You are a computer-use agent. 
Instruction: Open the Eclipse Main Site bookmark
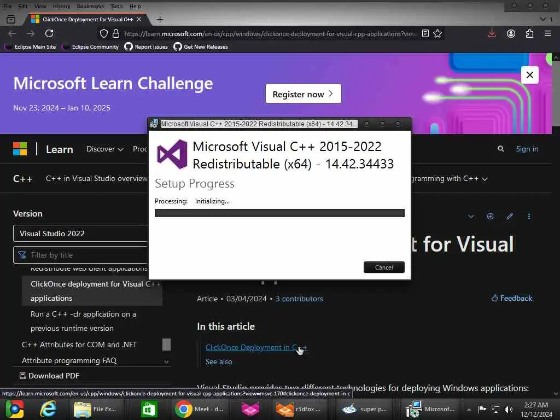tap(31, 47)
